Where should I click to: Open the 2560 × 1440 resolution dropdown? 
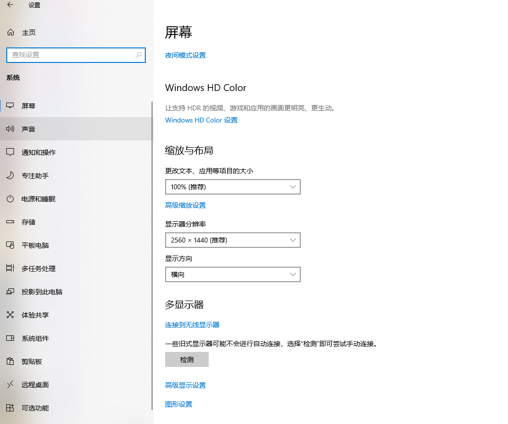click(x=233, y=240)
